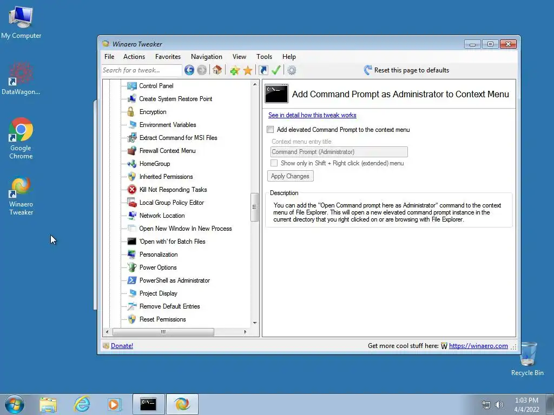Go to the Home page icon
This screenshot has width=554, height=415.
pos(217,70)
